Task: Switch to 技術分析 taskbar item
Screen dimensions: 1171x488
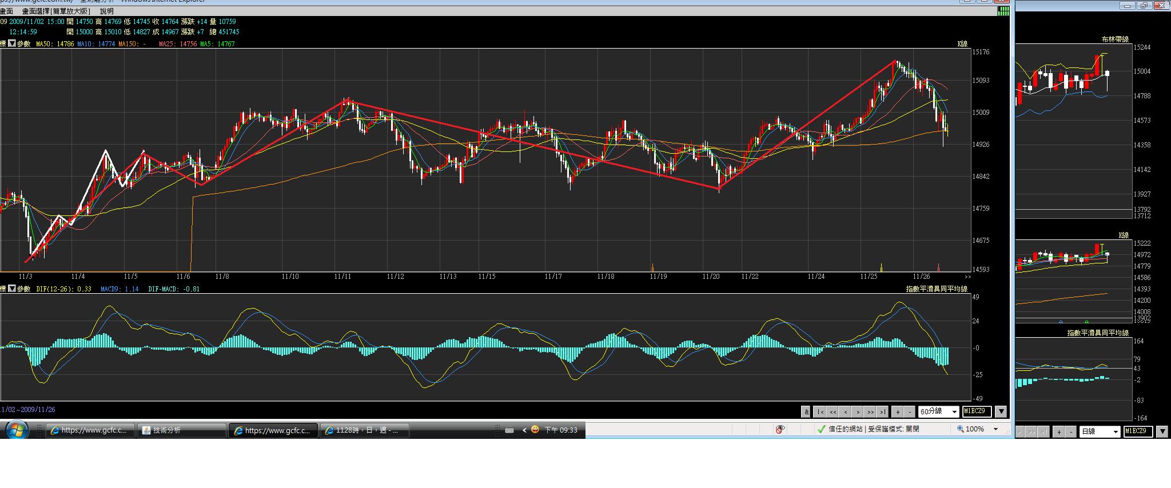Action: point(182,430)
